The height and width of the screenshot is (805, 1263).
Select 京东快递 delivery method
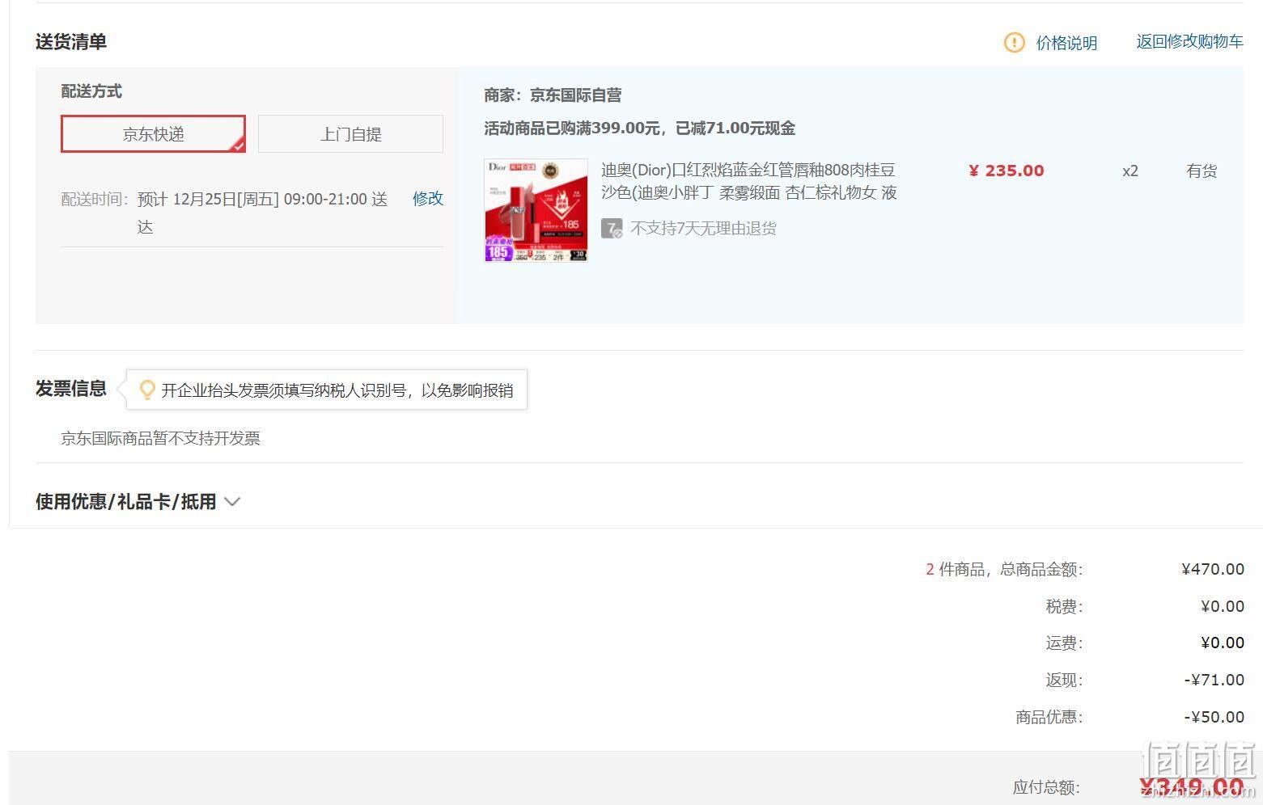point(153,134)
